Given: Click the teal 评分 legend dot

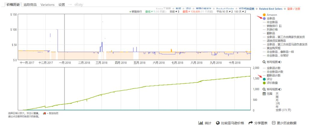Looking at the screenshot, I should pyautogui.click(x=264, y=79).
